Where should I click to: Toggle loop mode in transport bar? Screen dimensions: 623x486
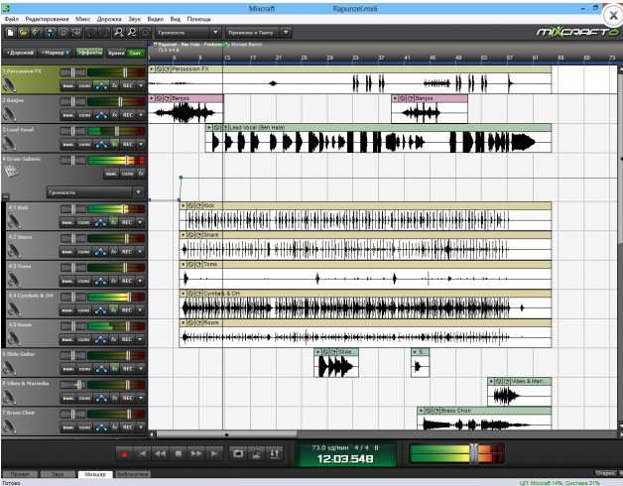pyautogui.click(x=238, y=453)
